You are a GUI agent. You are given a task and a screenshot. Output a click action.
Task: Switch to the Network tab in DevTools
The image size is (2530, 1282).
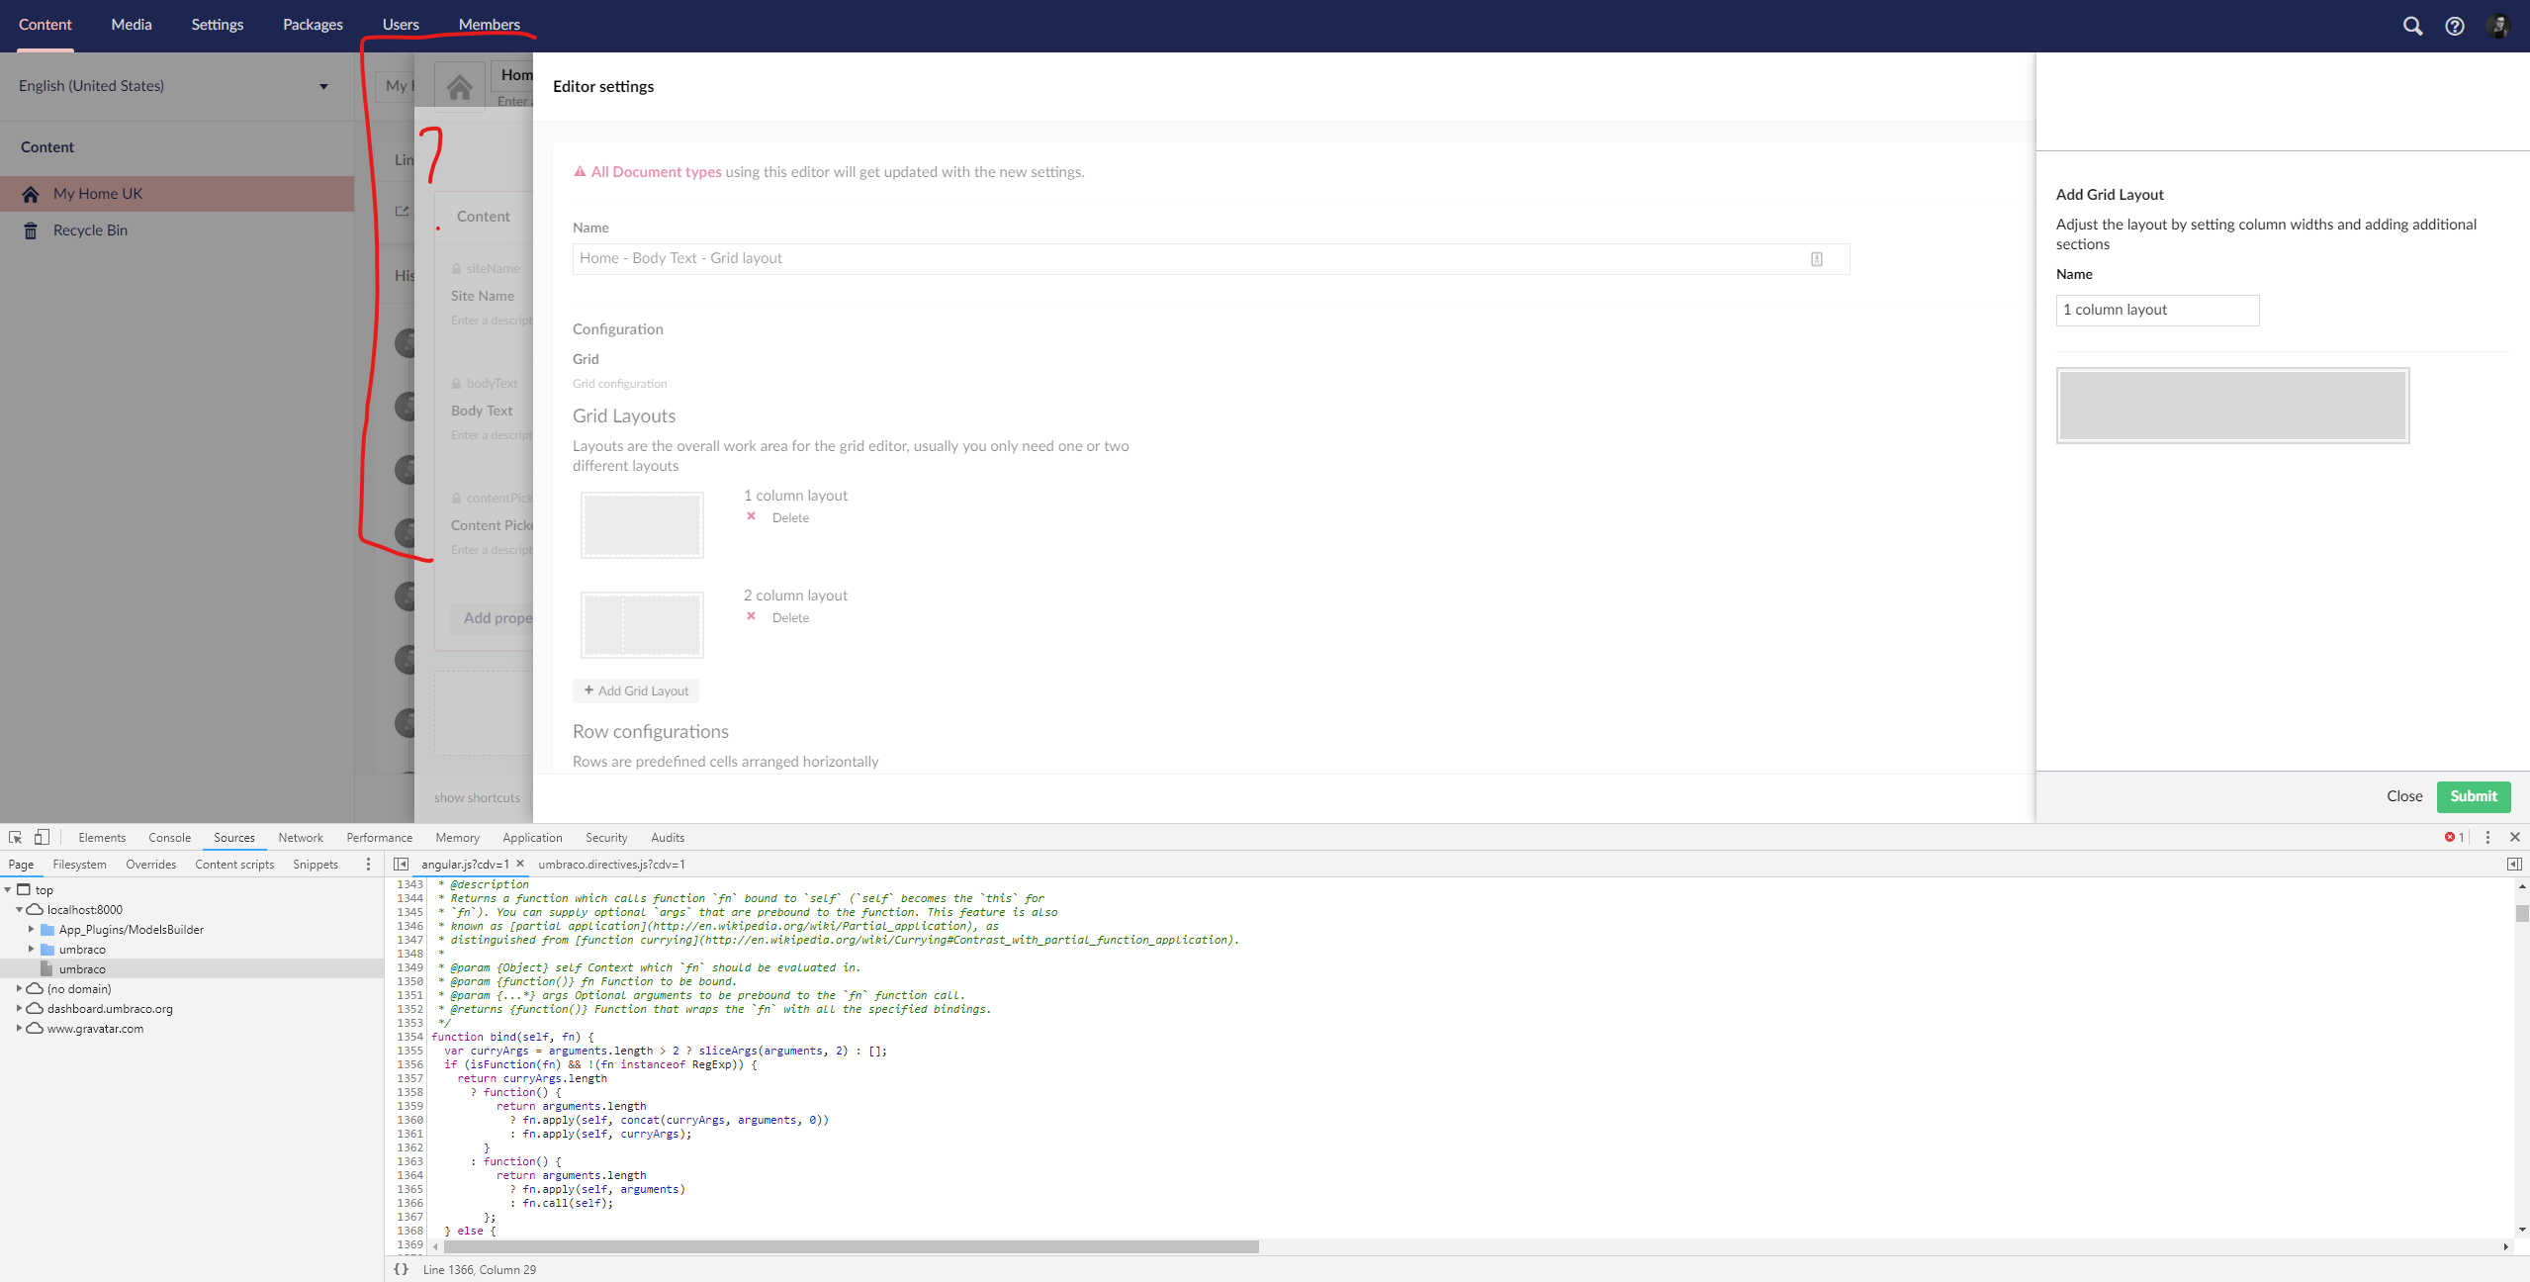(x=300, y=837)
